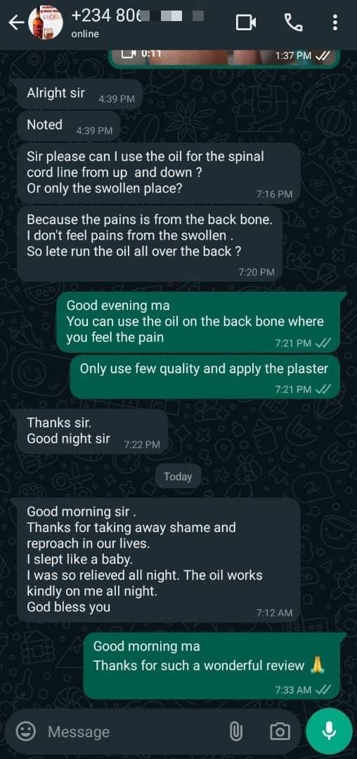Image resolution: width=357 pixels, height=759 pixels.
Task: Open the video message at 1:37 PM
Action: tap(225, 58)
